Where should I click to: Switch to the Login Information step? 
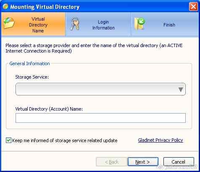click(x=103, y=25)
